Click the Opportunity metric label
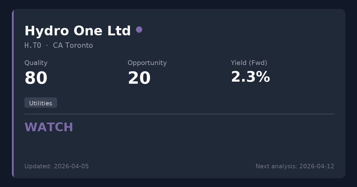The height and width of the screenshot is (187, 357). 147,63
